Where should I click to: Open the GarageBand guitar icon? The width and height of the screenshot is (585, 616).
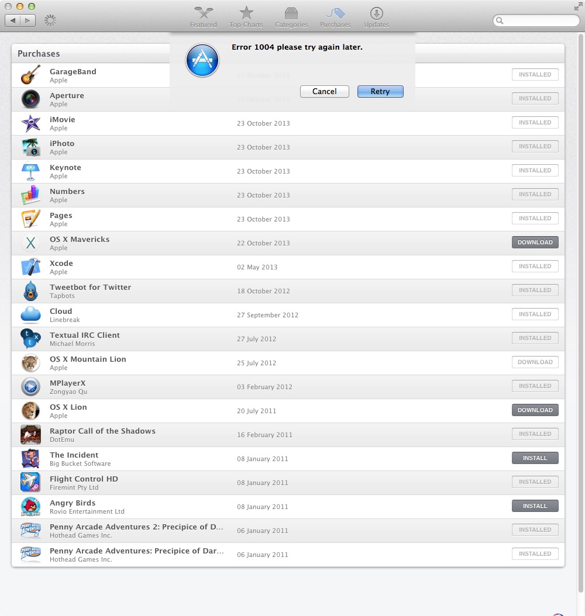30,75
